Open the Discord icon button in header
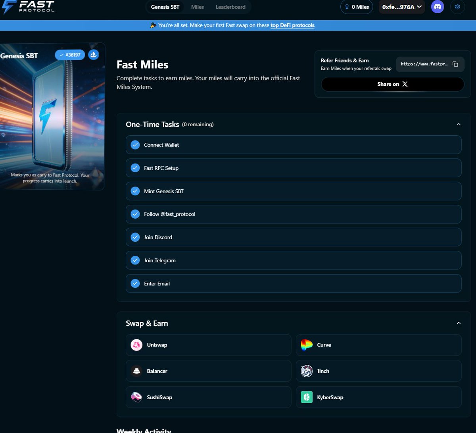This screenshot has height=433, width=476. tap(438, 7)
